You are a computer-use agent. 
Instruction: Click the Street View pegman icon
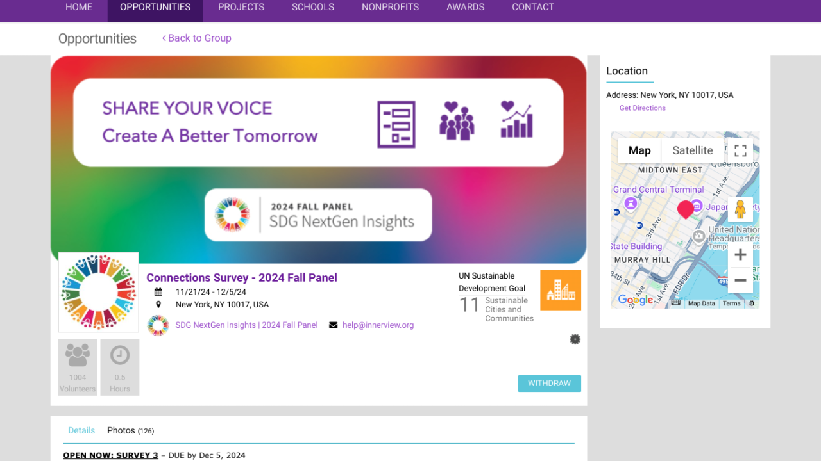(x=740, y=209)
